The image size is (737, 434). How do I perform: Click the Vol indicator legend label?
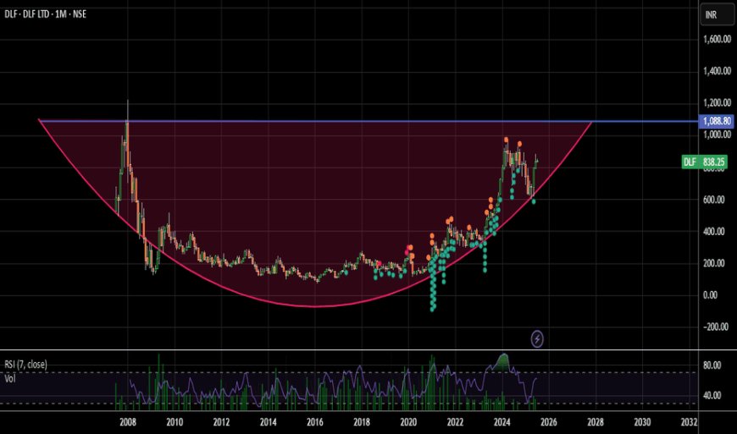[11, 377]
